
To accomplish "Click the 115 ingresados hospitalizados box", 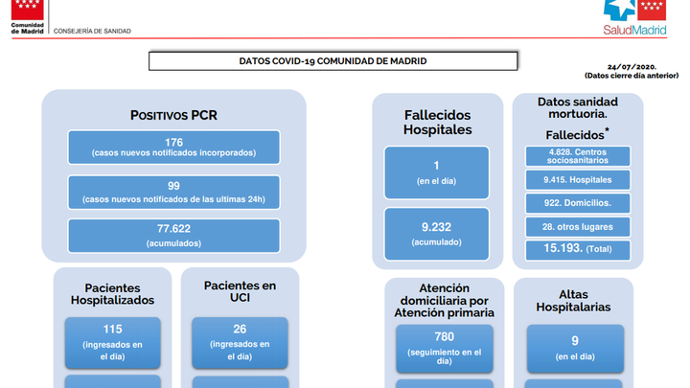I will (x=112, y=342).
